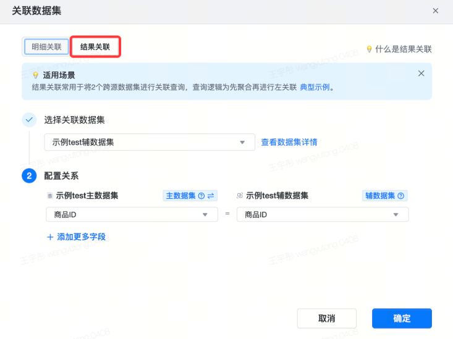Image resolution: width=453 pixels, height=339 pixels.
Task: Open the auxiliary dataset 商品ID field dropdown
Action: coord(323,214)
